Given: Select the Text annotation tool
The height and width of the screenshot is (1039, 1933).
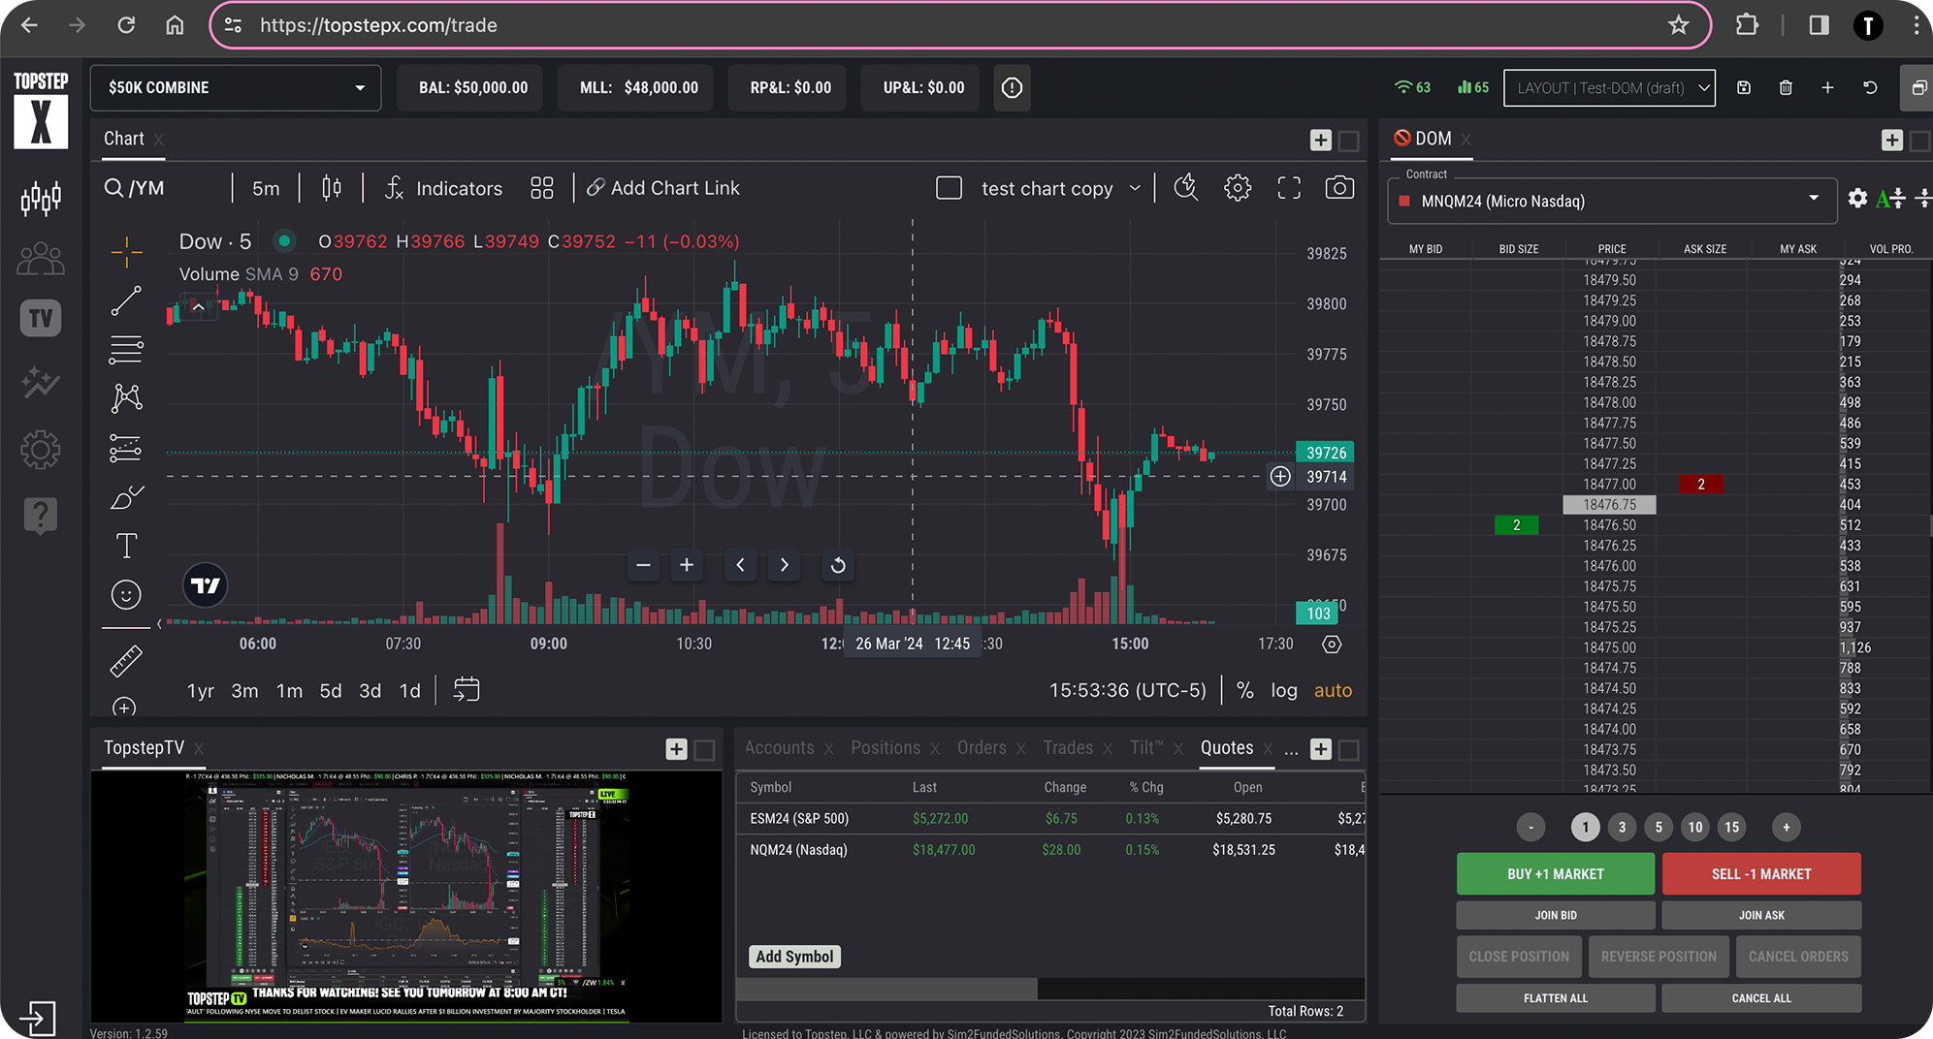Looking at the screenshot, I should coord(126,546).
